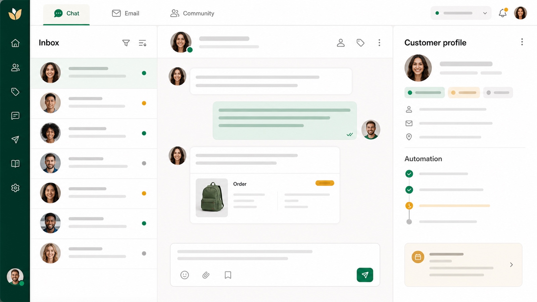Attach a file with paperclip icon
Image resolution: width=537 pixels, height=302 pixels.
pyautogui.click(x=206, y=275)
